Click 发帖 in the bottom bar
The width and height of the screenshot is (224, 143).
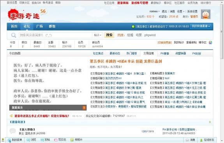45,140
